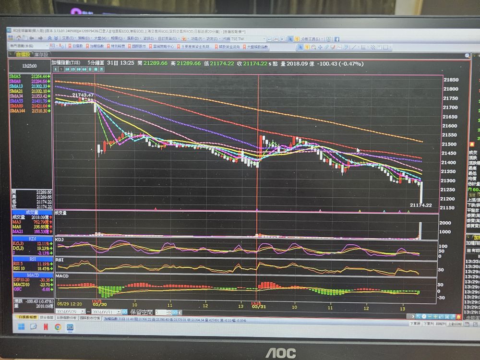Image resolution: width=480 pixels, height=360 pixels.
Task: Select the 自選股報價 bottom tab
Action: [27, 317]
